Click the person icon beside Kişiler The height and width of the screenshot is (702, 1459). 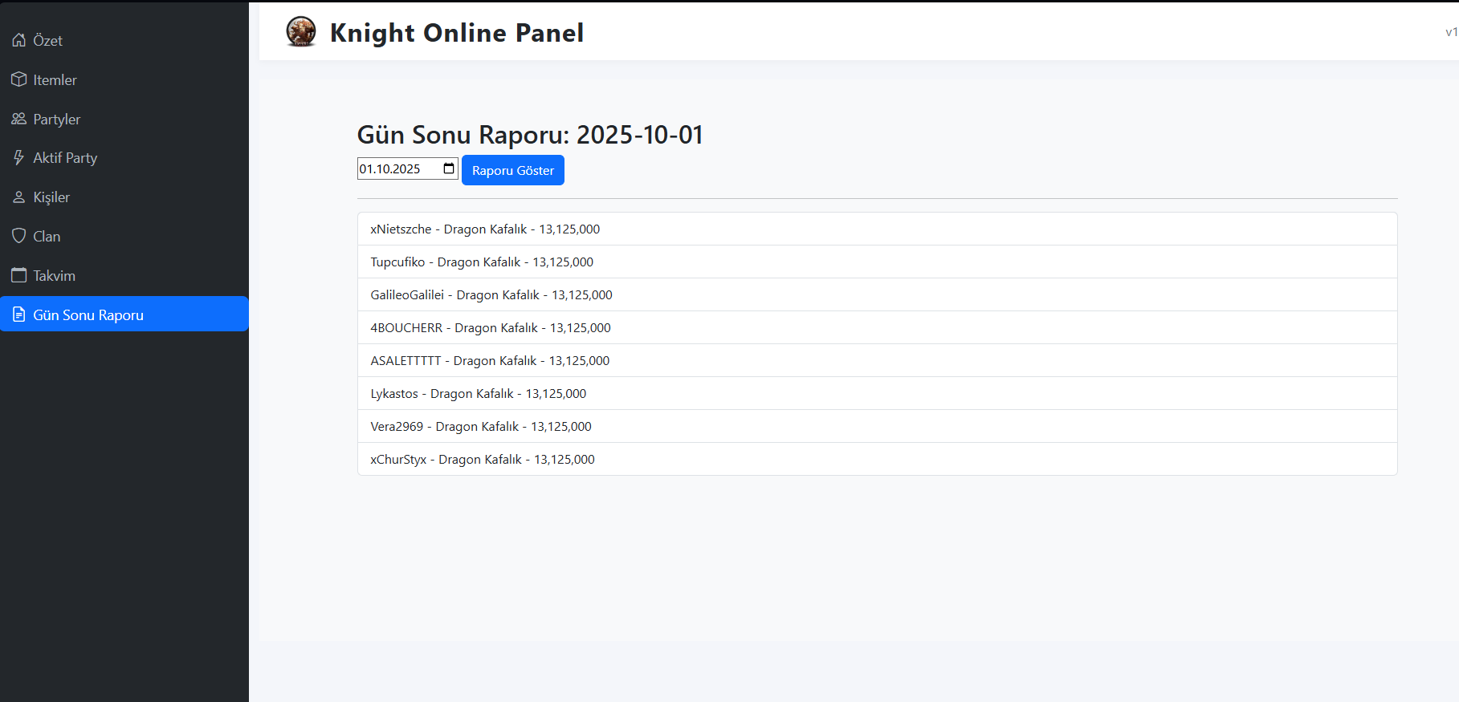point(18,197)
